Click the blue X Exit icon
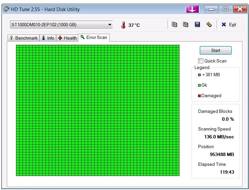This screenshot has width=249, height=190. tap(224, 25)
